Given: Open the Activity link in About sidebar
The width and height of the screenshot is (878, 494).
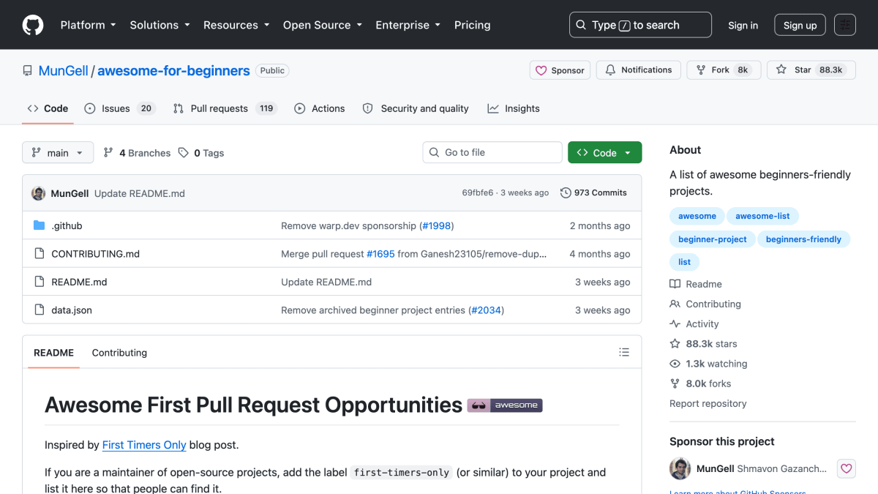Looking at the screenshot, I should click(694, 323).
